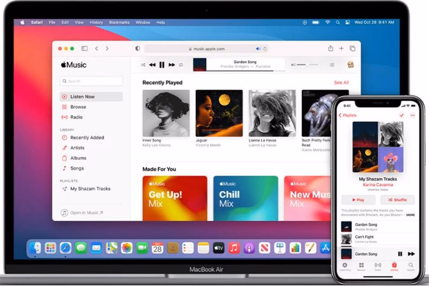Toggle shuffle in the web player
This screenshot has height=286, width=429.
coord(143,65)
